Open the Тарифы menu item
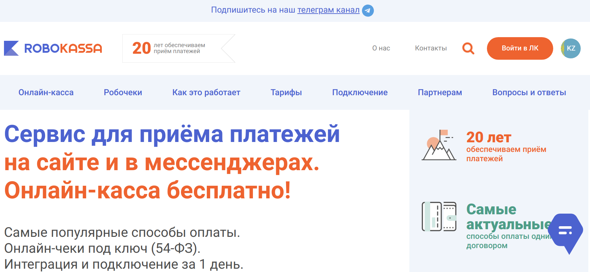Image resolution: width=590 pixels, height=272 pixels. point(286,93)
